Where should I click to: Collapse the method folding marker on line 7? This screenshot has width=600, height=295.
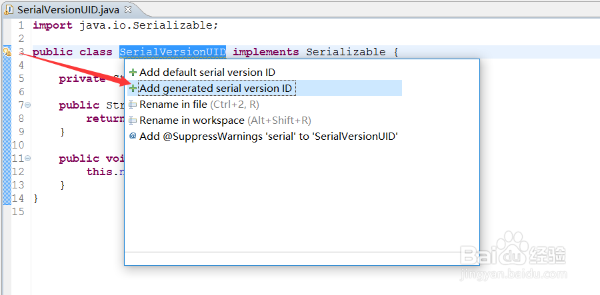point(28,105)
